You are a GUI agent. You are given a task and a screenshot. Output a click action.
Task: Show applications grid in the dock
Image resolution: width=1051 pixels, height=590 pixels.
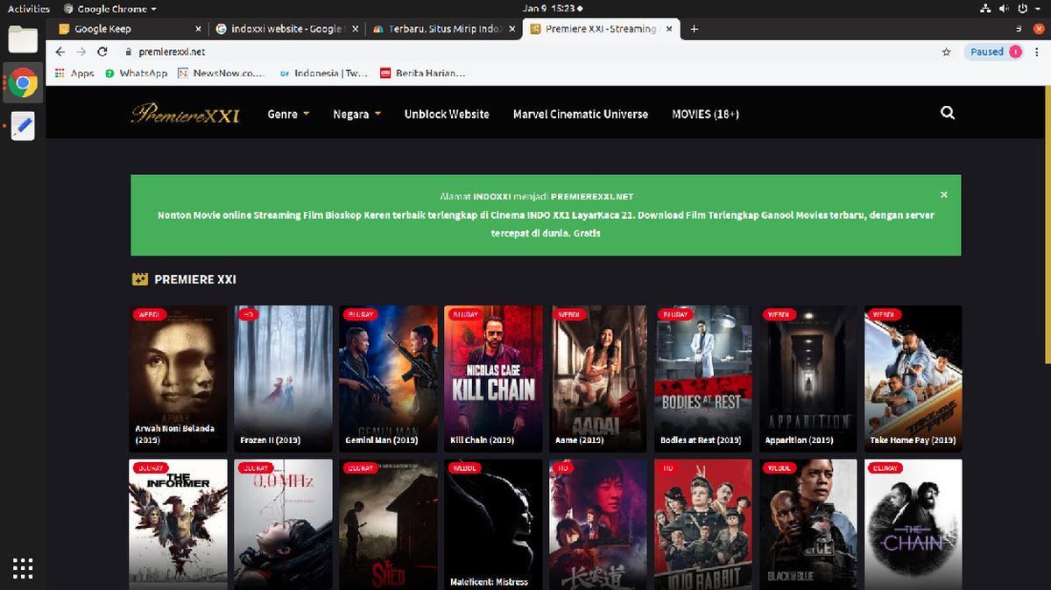click(x=24, y=567)
